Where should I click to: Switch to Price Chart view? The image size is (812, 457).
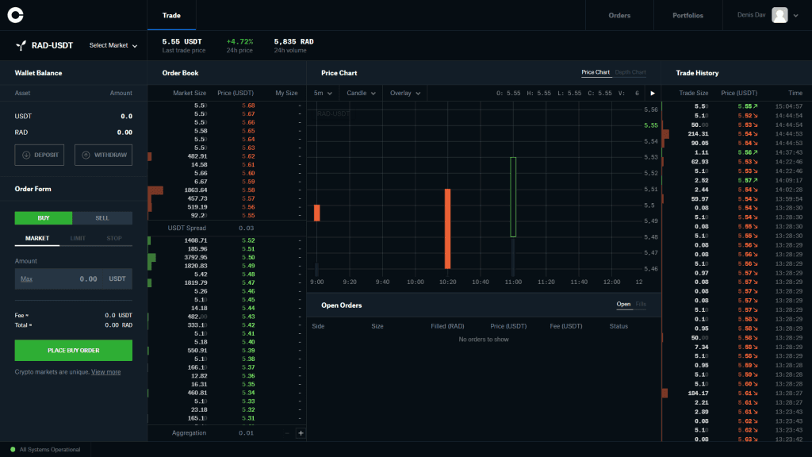click(596, 72)
